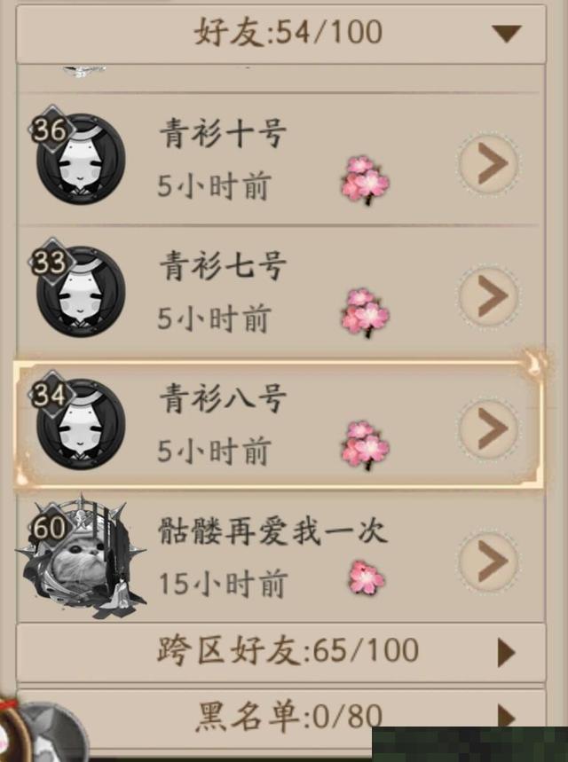Open the arrow button for 青衫十号
This screenshot has height=762, width=568.
coord(489,163)
